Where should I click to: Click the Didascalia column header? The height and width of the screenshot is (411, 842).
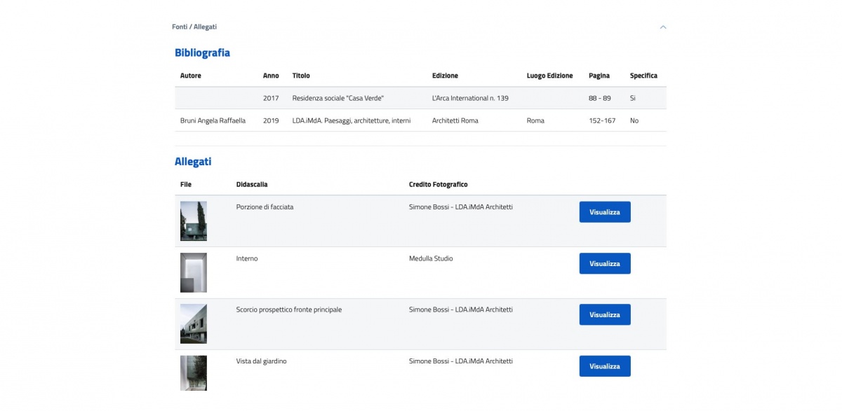[x=252, y=185]
